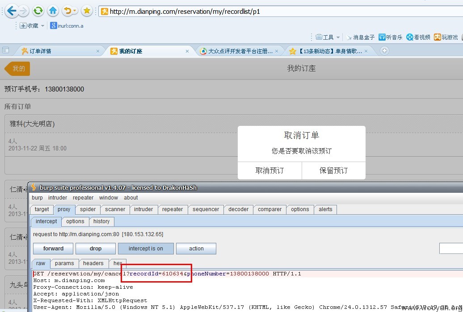463x312 pixels.
Task: Open the intruder menu in menu bar
Action: point(58,198)
